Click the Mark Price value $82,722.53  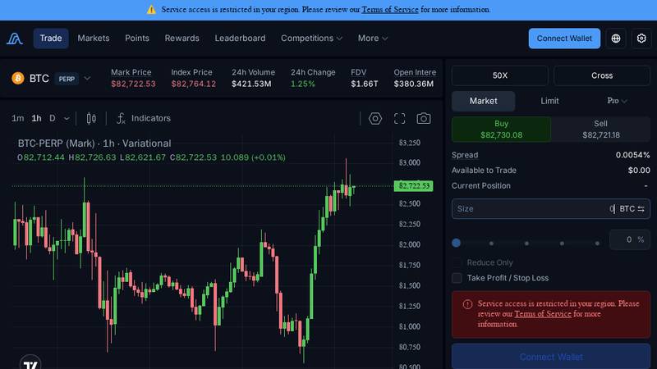(x=133, y=84)
